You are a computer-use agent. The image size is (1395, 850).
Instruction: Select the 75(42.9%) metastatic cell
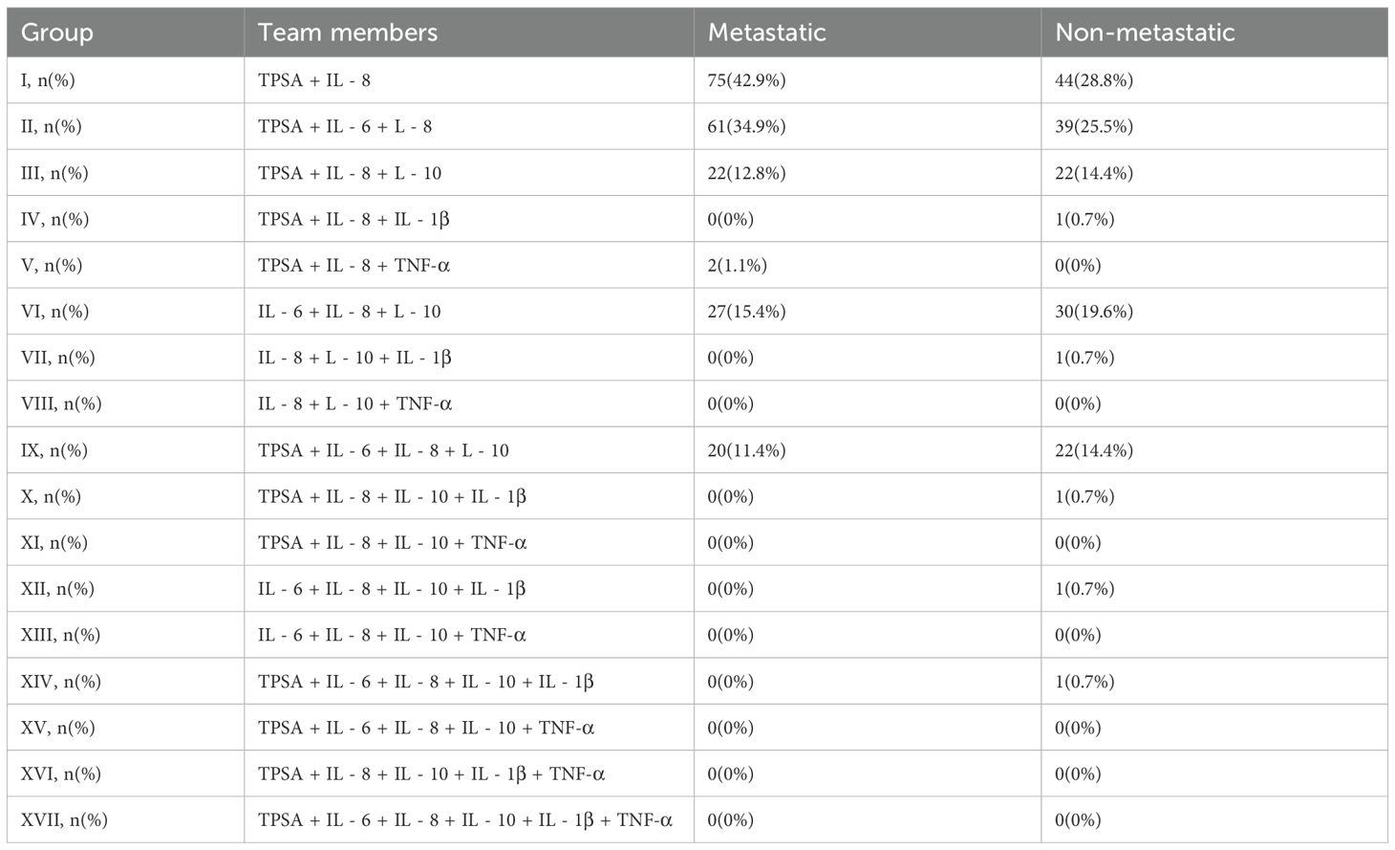(746, 80)
